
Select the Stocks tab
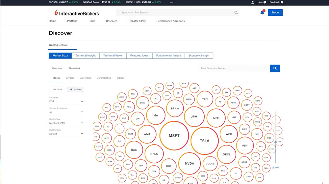pyautogui.click(x=56, y=78)
